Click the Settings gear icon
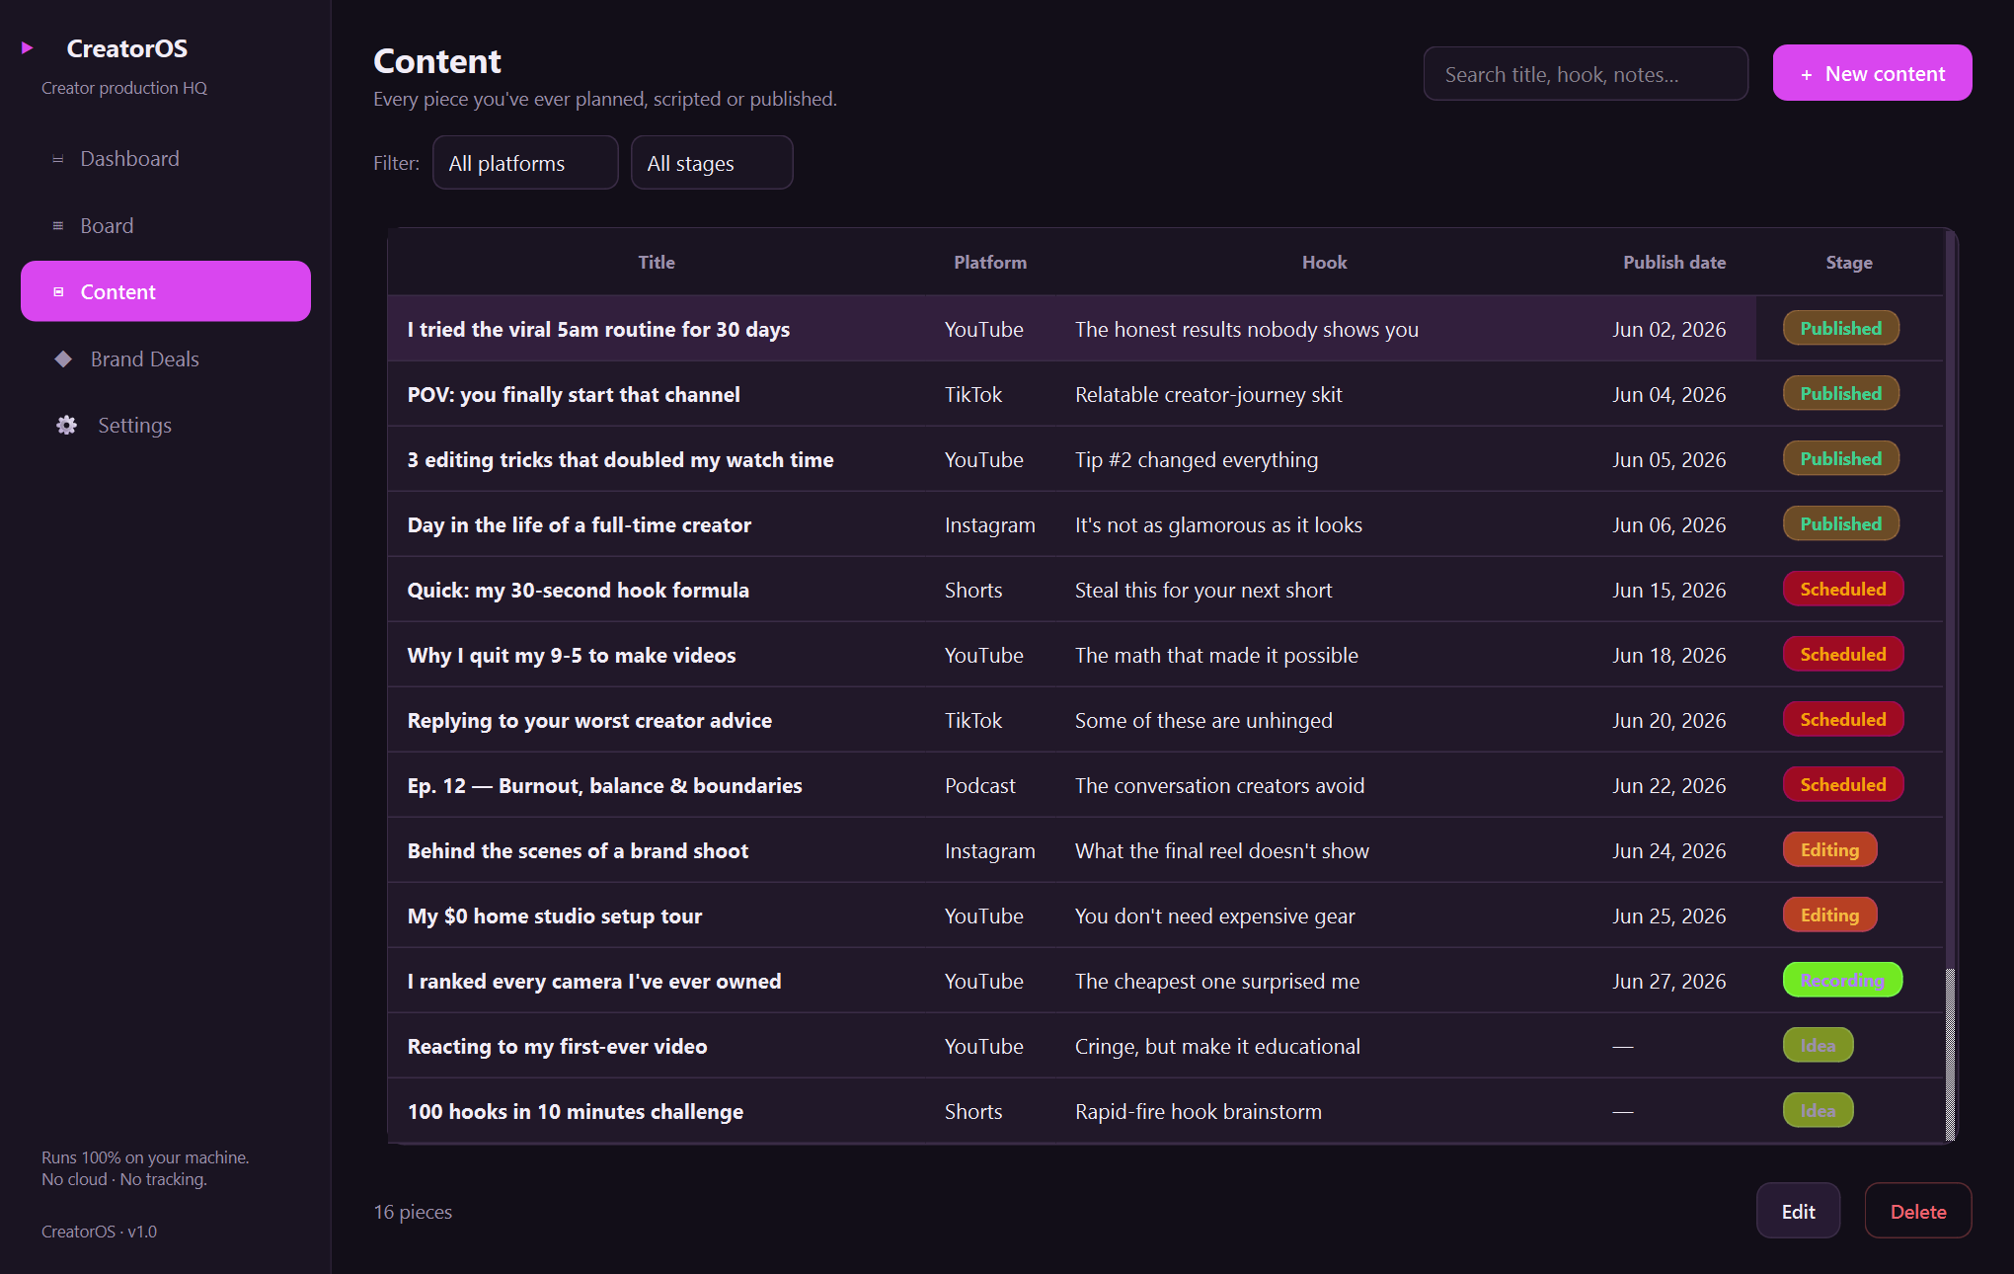 pos(66,426)
